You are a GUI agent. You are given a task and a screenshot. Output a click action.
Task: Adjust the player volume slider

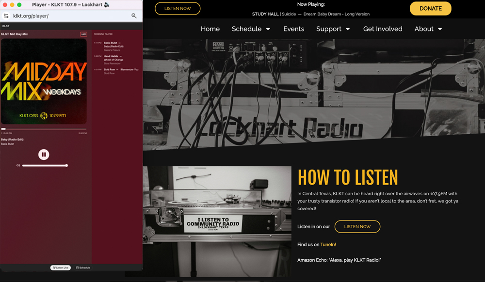[45, 166]
